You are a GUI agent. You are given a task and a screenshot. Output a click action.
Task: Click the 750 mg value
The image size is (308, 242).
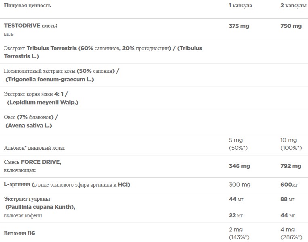[291, 26]
